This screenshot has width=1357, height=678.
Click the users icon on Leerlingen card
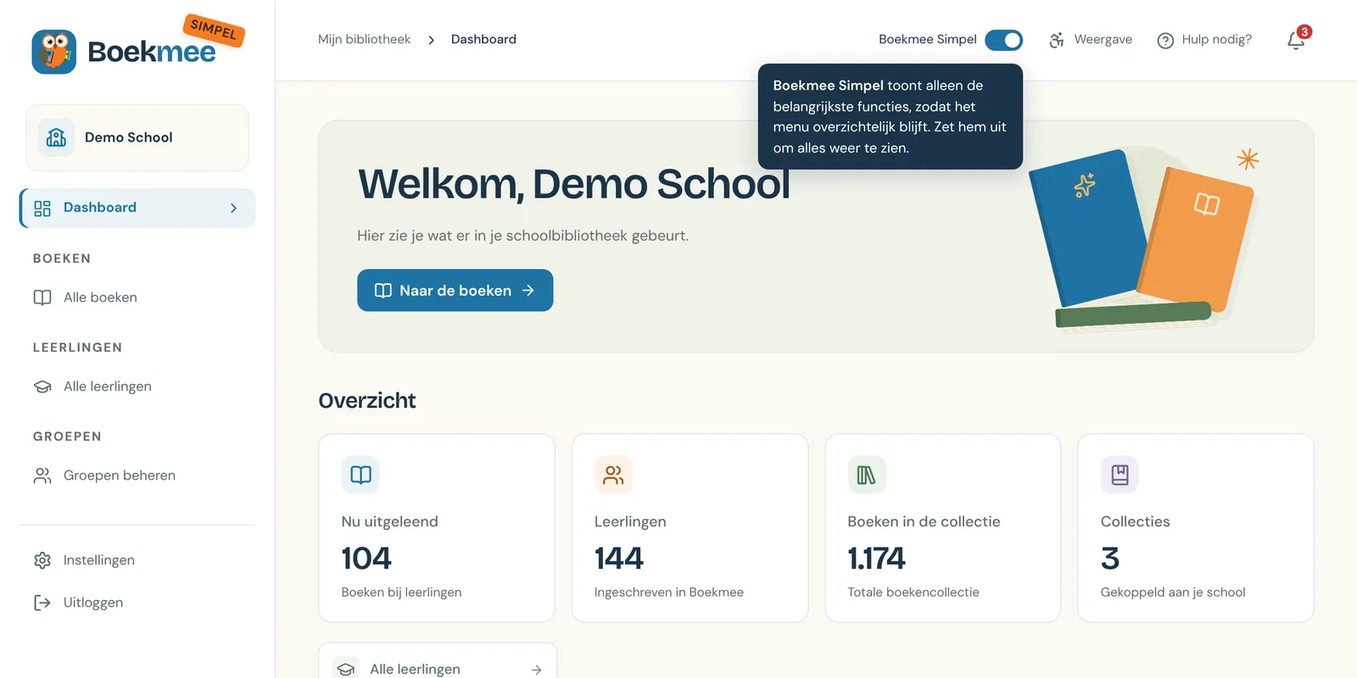(x=613, y=475)
